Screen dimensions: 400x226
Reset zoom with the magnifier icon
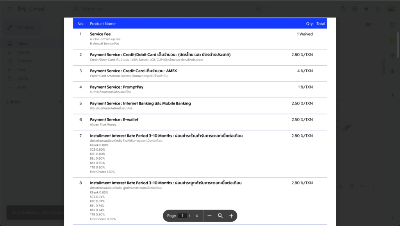click(220, 216)
